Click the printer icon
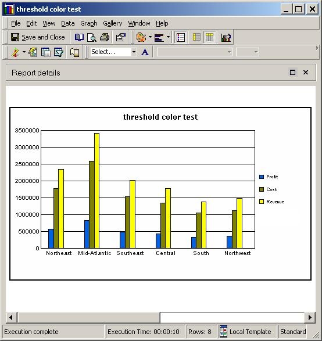322x341 pixels. click(105, 37)
